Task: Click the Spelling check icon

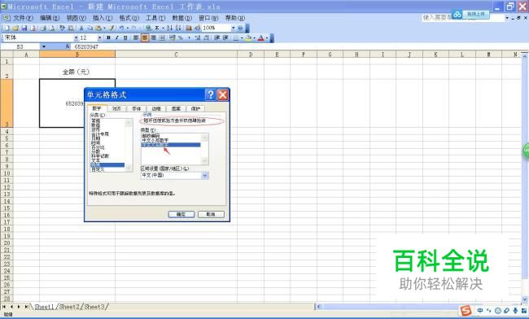Action: pos(62,28)
